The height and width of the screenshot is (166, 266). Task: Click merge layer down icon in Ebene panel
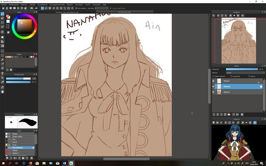coord(237,115)
